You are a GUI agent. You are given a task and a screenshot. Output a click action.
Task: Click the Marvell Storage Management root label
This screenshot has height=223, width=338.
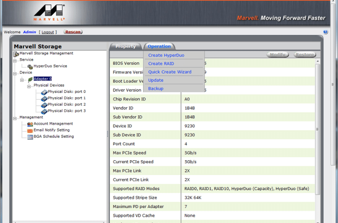[46, 53]
